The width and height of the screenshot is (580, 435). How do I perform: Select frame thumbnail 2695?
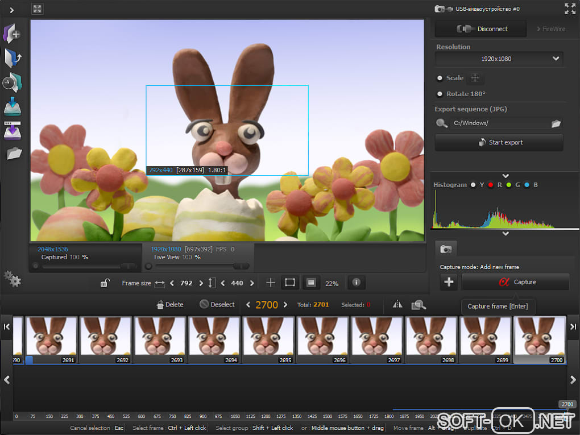268,340
